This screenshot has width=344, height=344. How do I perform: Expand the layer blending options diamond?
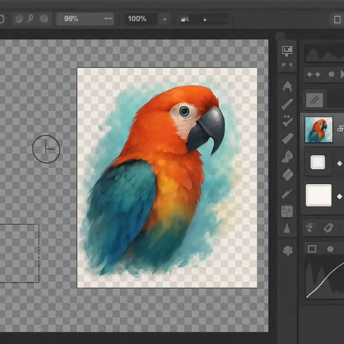coord(339,163)
